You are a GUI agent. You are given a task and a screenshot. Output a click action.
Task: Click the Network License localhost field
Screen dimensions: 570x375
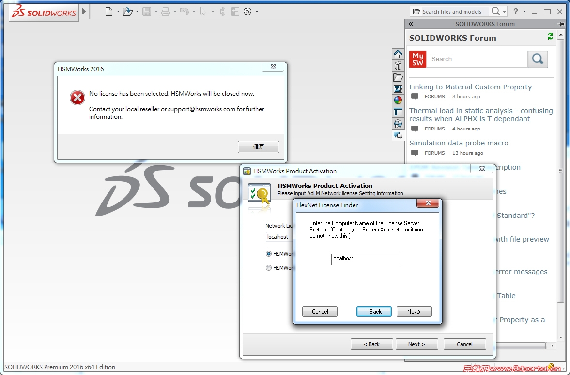(x=279, y=237)
